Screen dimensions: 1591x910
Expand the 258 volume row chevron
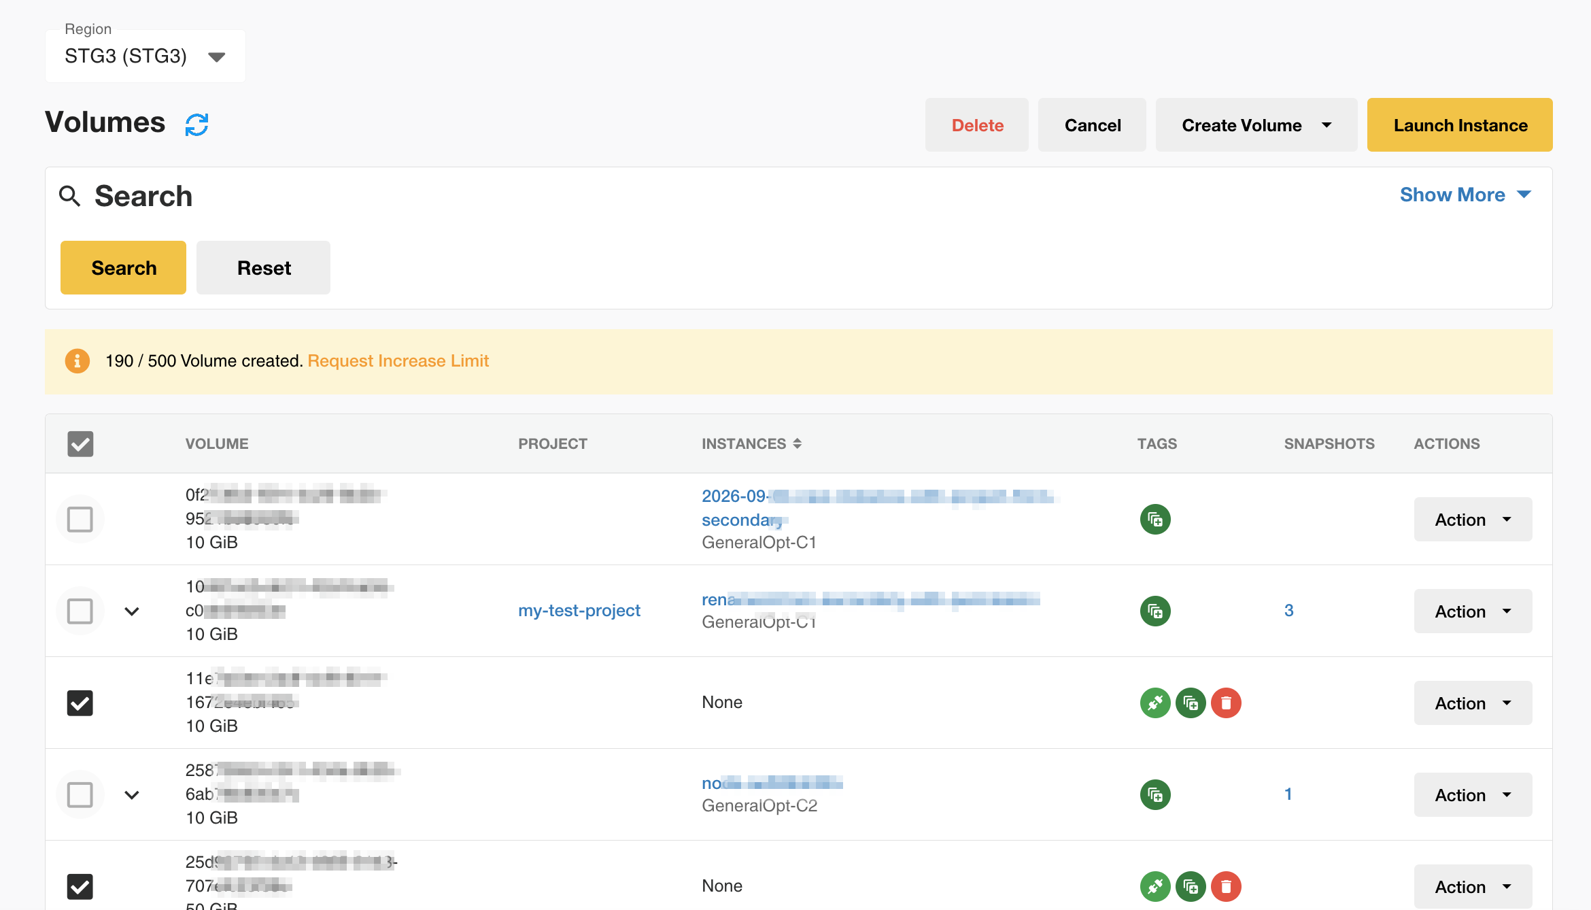(x=132, y=795)
